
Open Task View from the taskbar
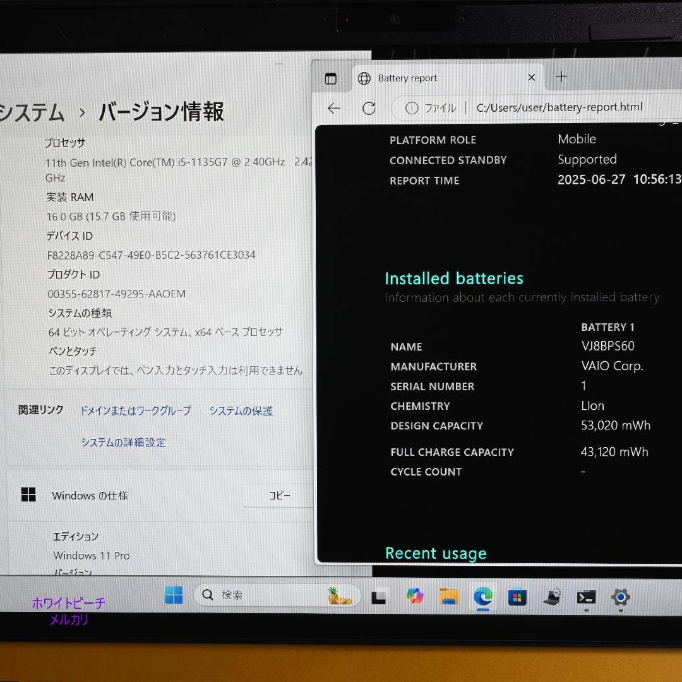pos(379,595)
